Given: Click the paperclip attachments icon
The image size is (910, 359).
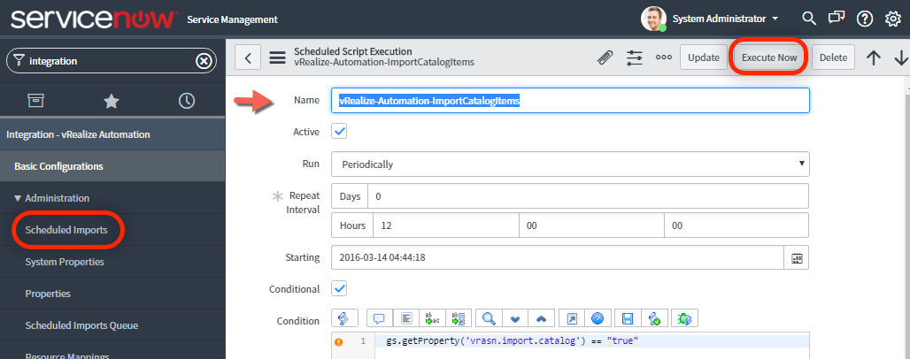Looking at the screenshot, I should (x=605, y=57).
